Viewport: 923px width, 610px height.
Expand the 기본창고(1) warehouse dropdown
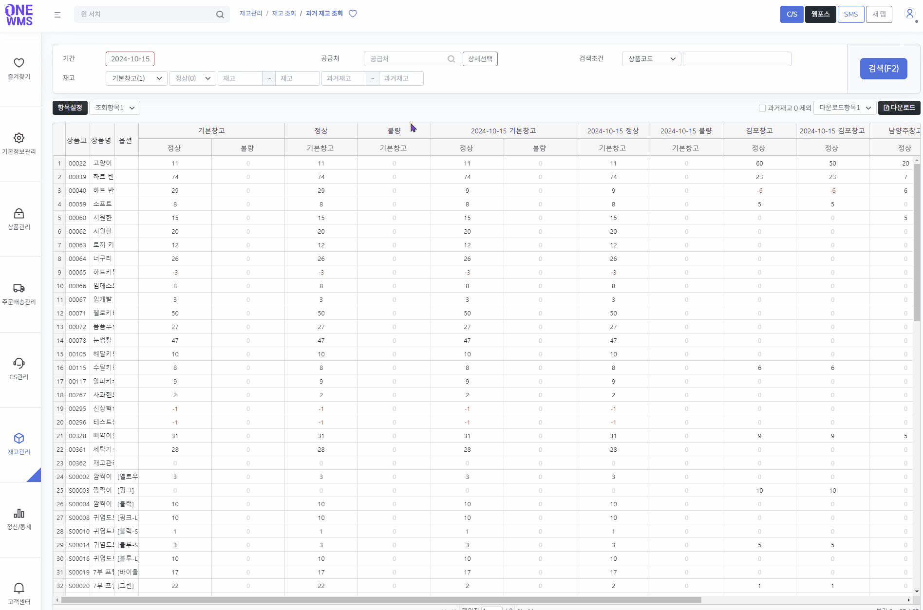click(x=136, y=78)
